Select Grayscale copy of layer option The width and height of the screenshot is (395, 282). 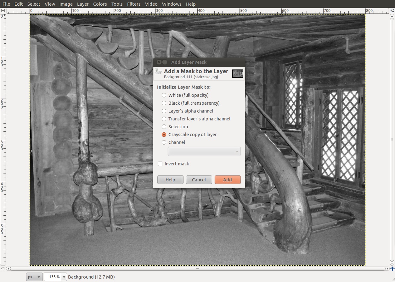pos(189,135)
